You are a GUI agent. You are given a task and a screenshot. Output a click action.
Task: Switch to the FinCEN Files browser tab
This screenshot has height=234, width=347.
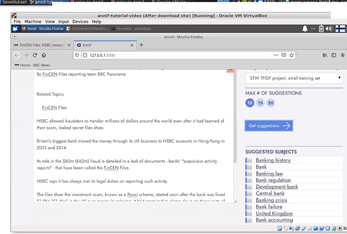tap(42, 45)
